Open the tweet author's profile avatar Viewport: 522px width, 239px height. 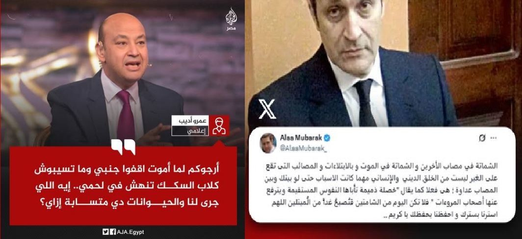(268, 143)
